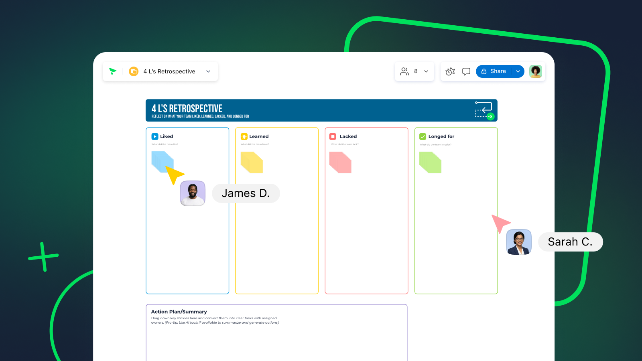Select the Longed for column heading
The width and height of the screenshot is (642, 361).
[x=441, y=136]
